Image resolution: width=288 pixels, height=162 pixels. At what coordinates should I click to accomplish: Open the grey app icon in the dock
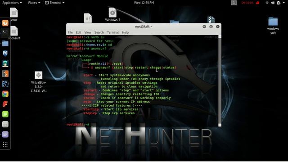5,124
